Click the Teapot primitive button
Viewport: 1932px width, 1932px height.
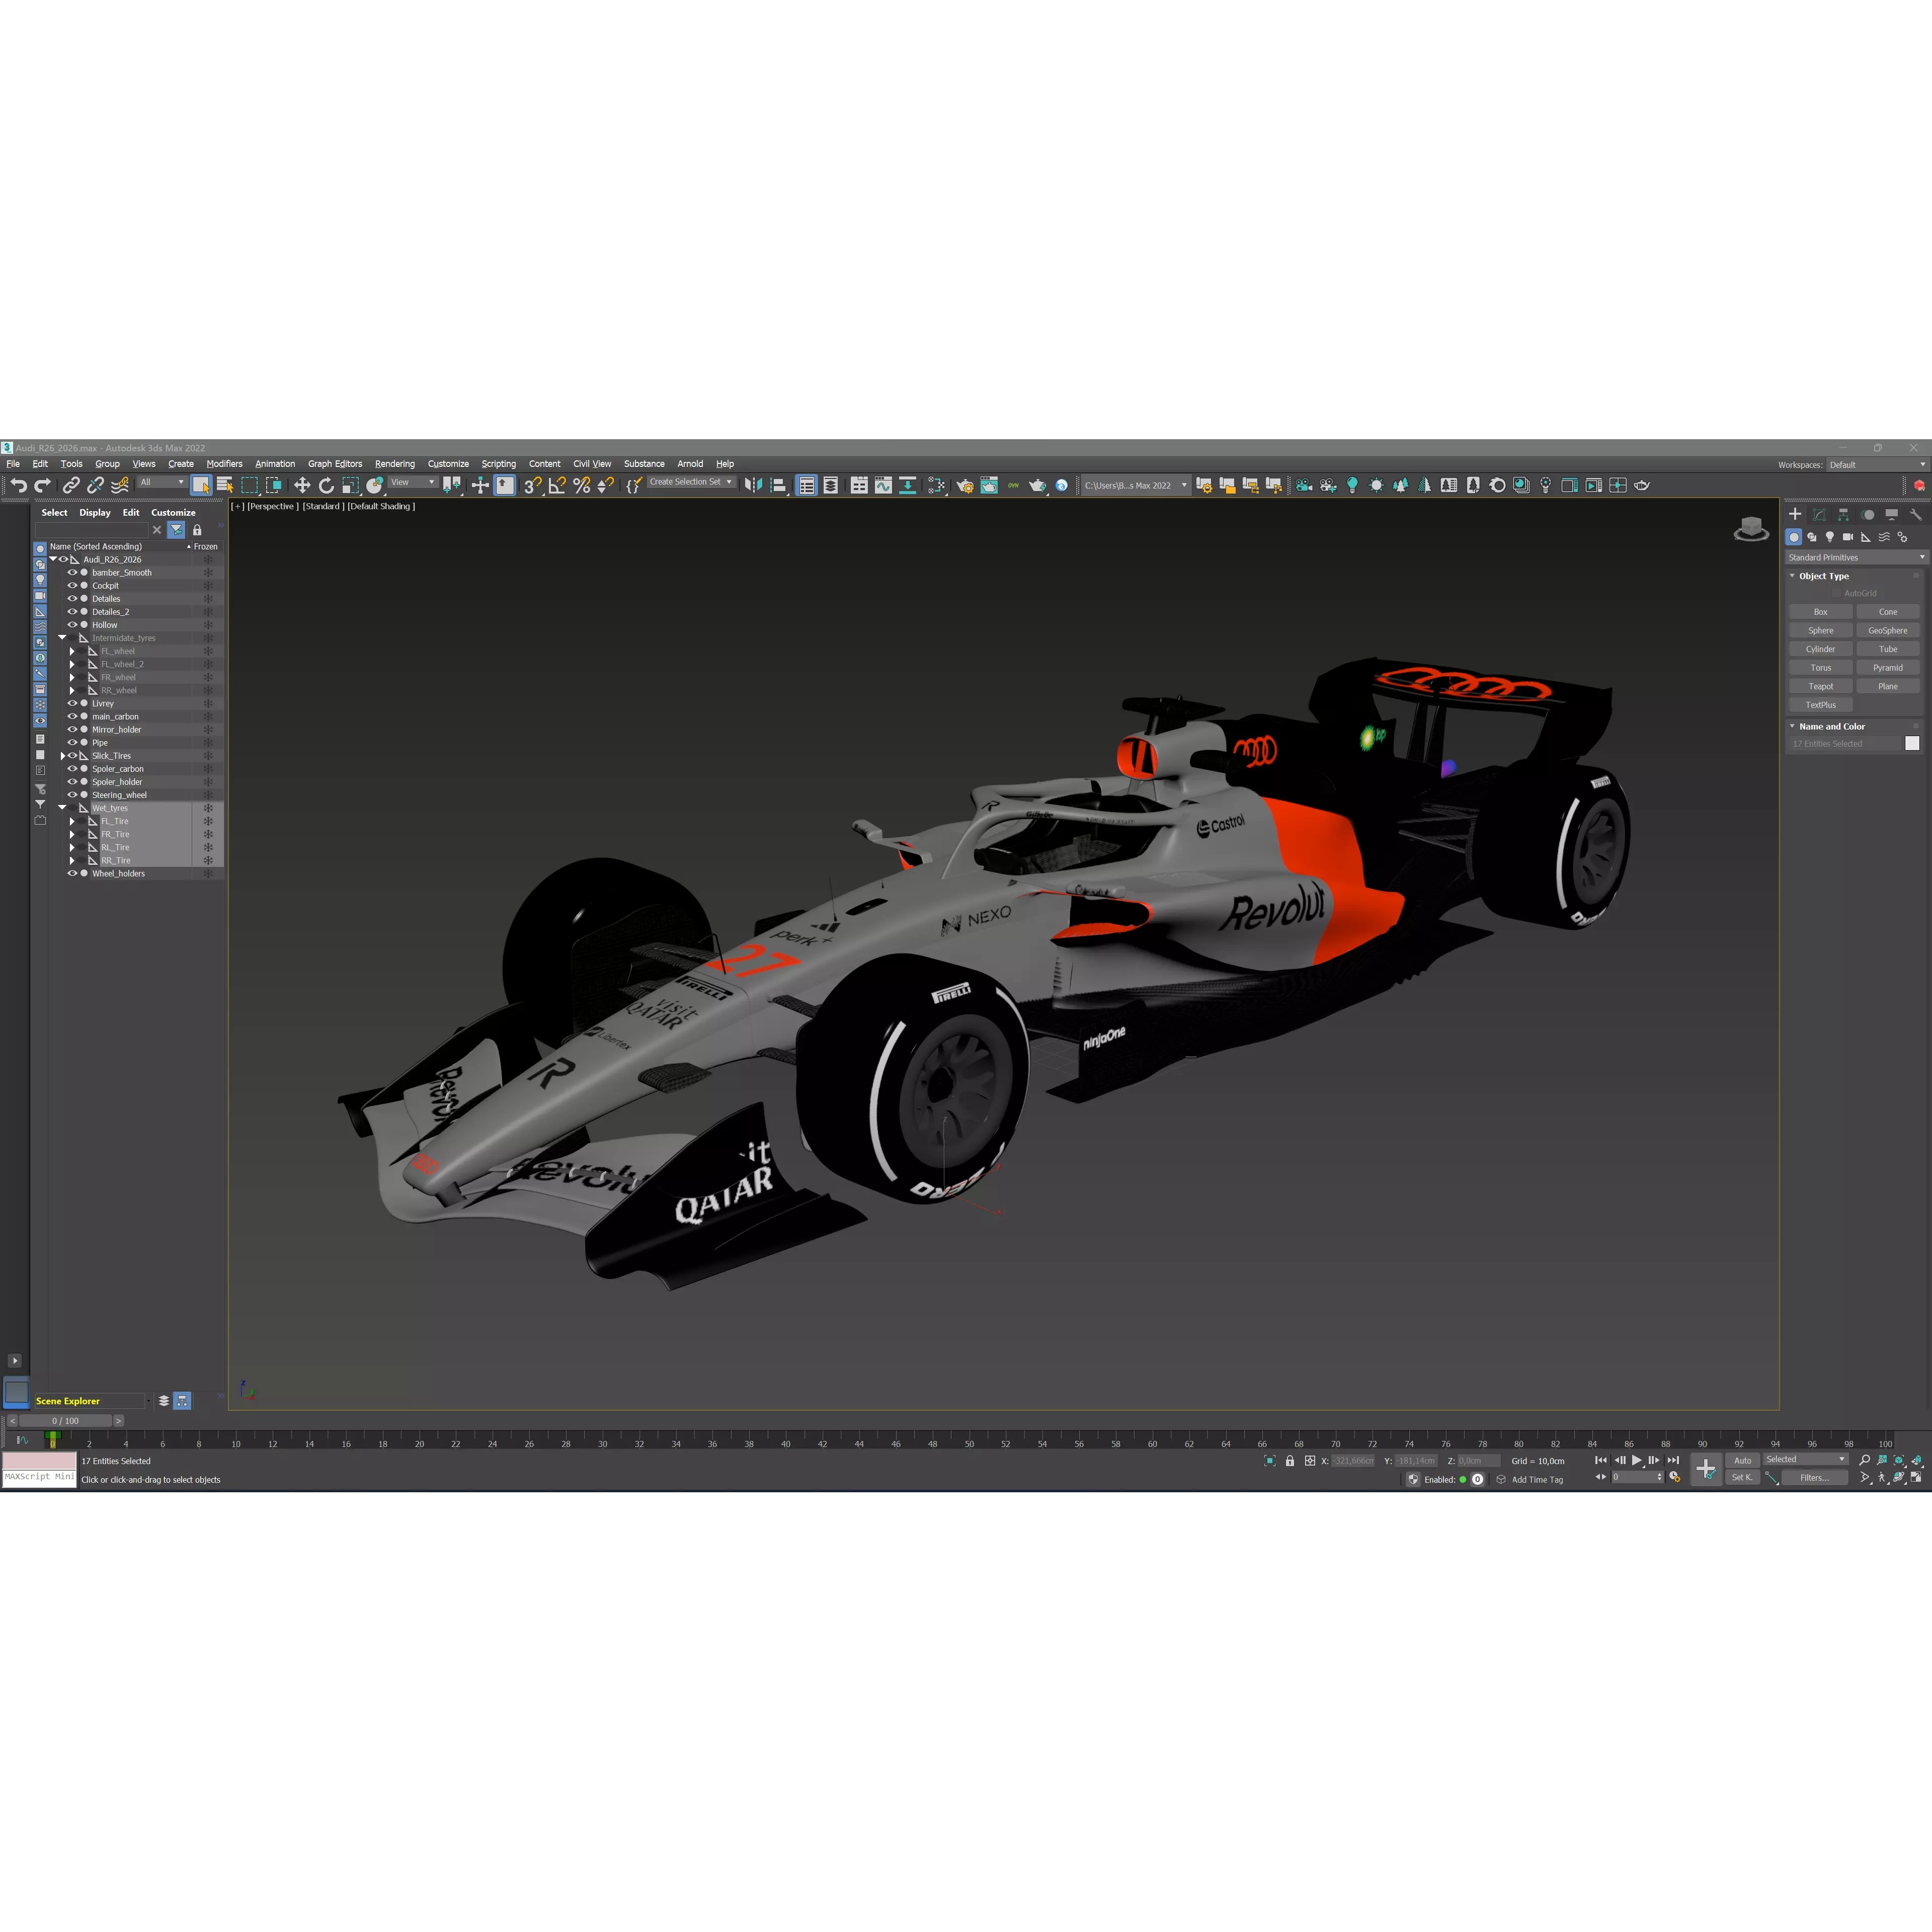coord(1820,686)
